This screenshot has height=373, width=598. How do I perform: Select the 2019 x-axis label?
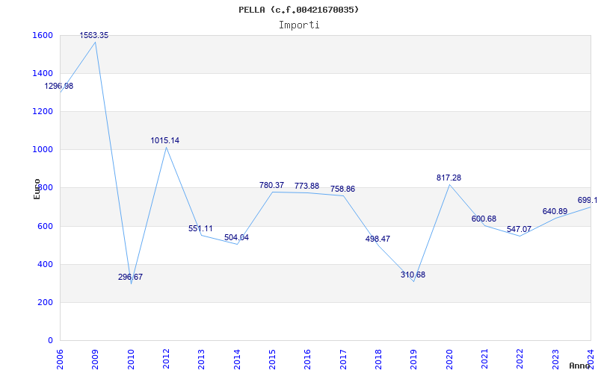(x=414, y=359)
